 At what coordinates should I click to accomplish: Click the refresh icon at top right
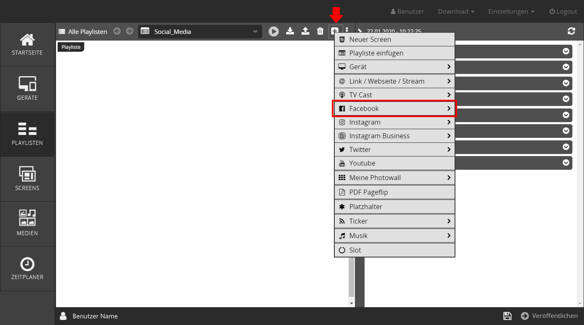click(x=571, y=31)
